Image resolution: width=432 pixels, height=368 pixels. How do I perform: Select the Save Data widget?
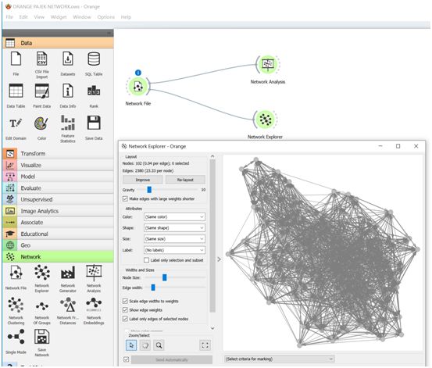click(x=94, y=123)
